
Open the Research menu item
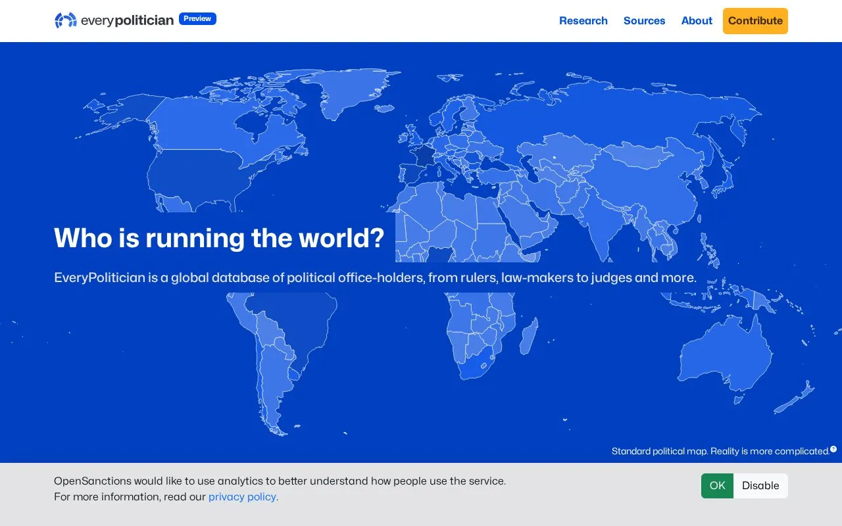[583, 20]
